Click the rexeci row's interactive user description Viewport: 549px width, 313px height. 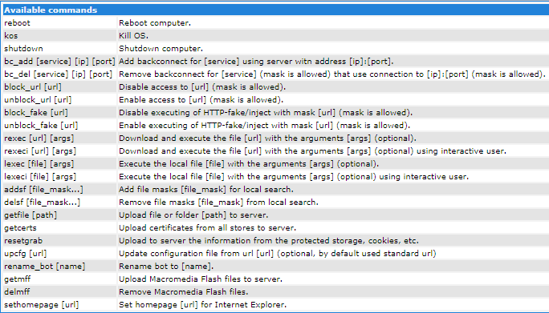313,151
